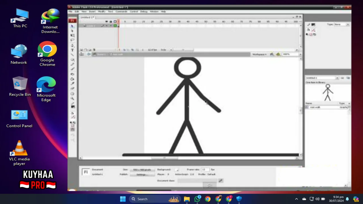Open the Commands menu

[x=121, y=12]
